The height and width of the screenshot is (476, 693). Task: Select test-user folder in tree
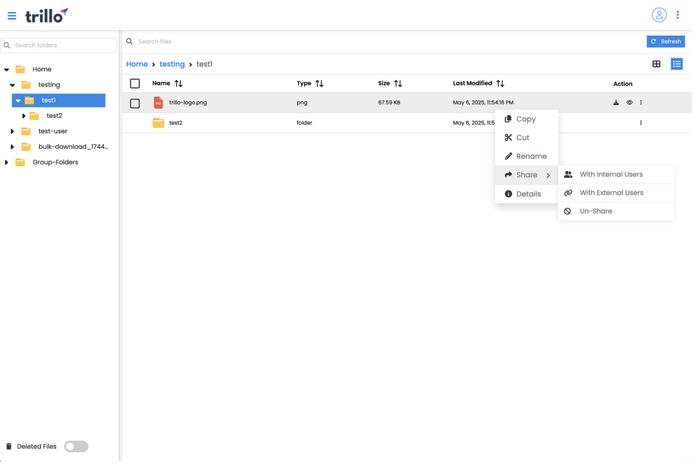(x=52, y=131)
